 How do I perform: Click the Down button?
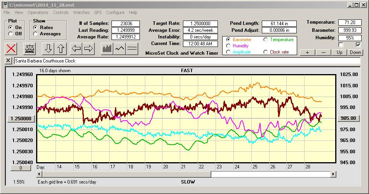[355, 52]
